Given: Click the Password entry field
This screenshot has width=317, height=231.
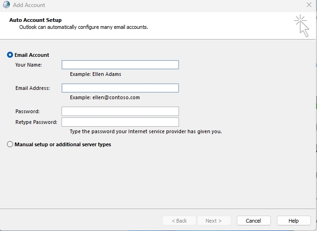Looking at the screenshot, I should tap(120, 111).
